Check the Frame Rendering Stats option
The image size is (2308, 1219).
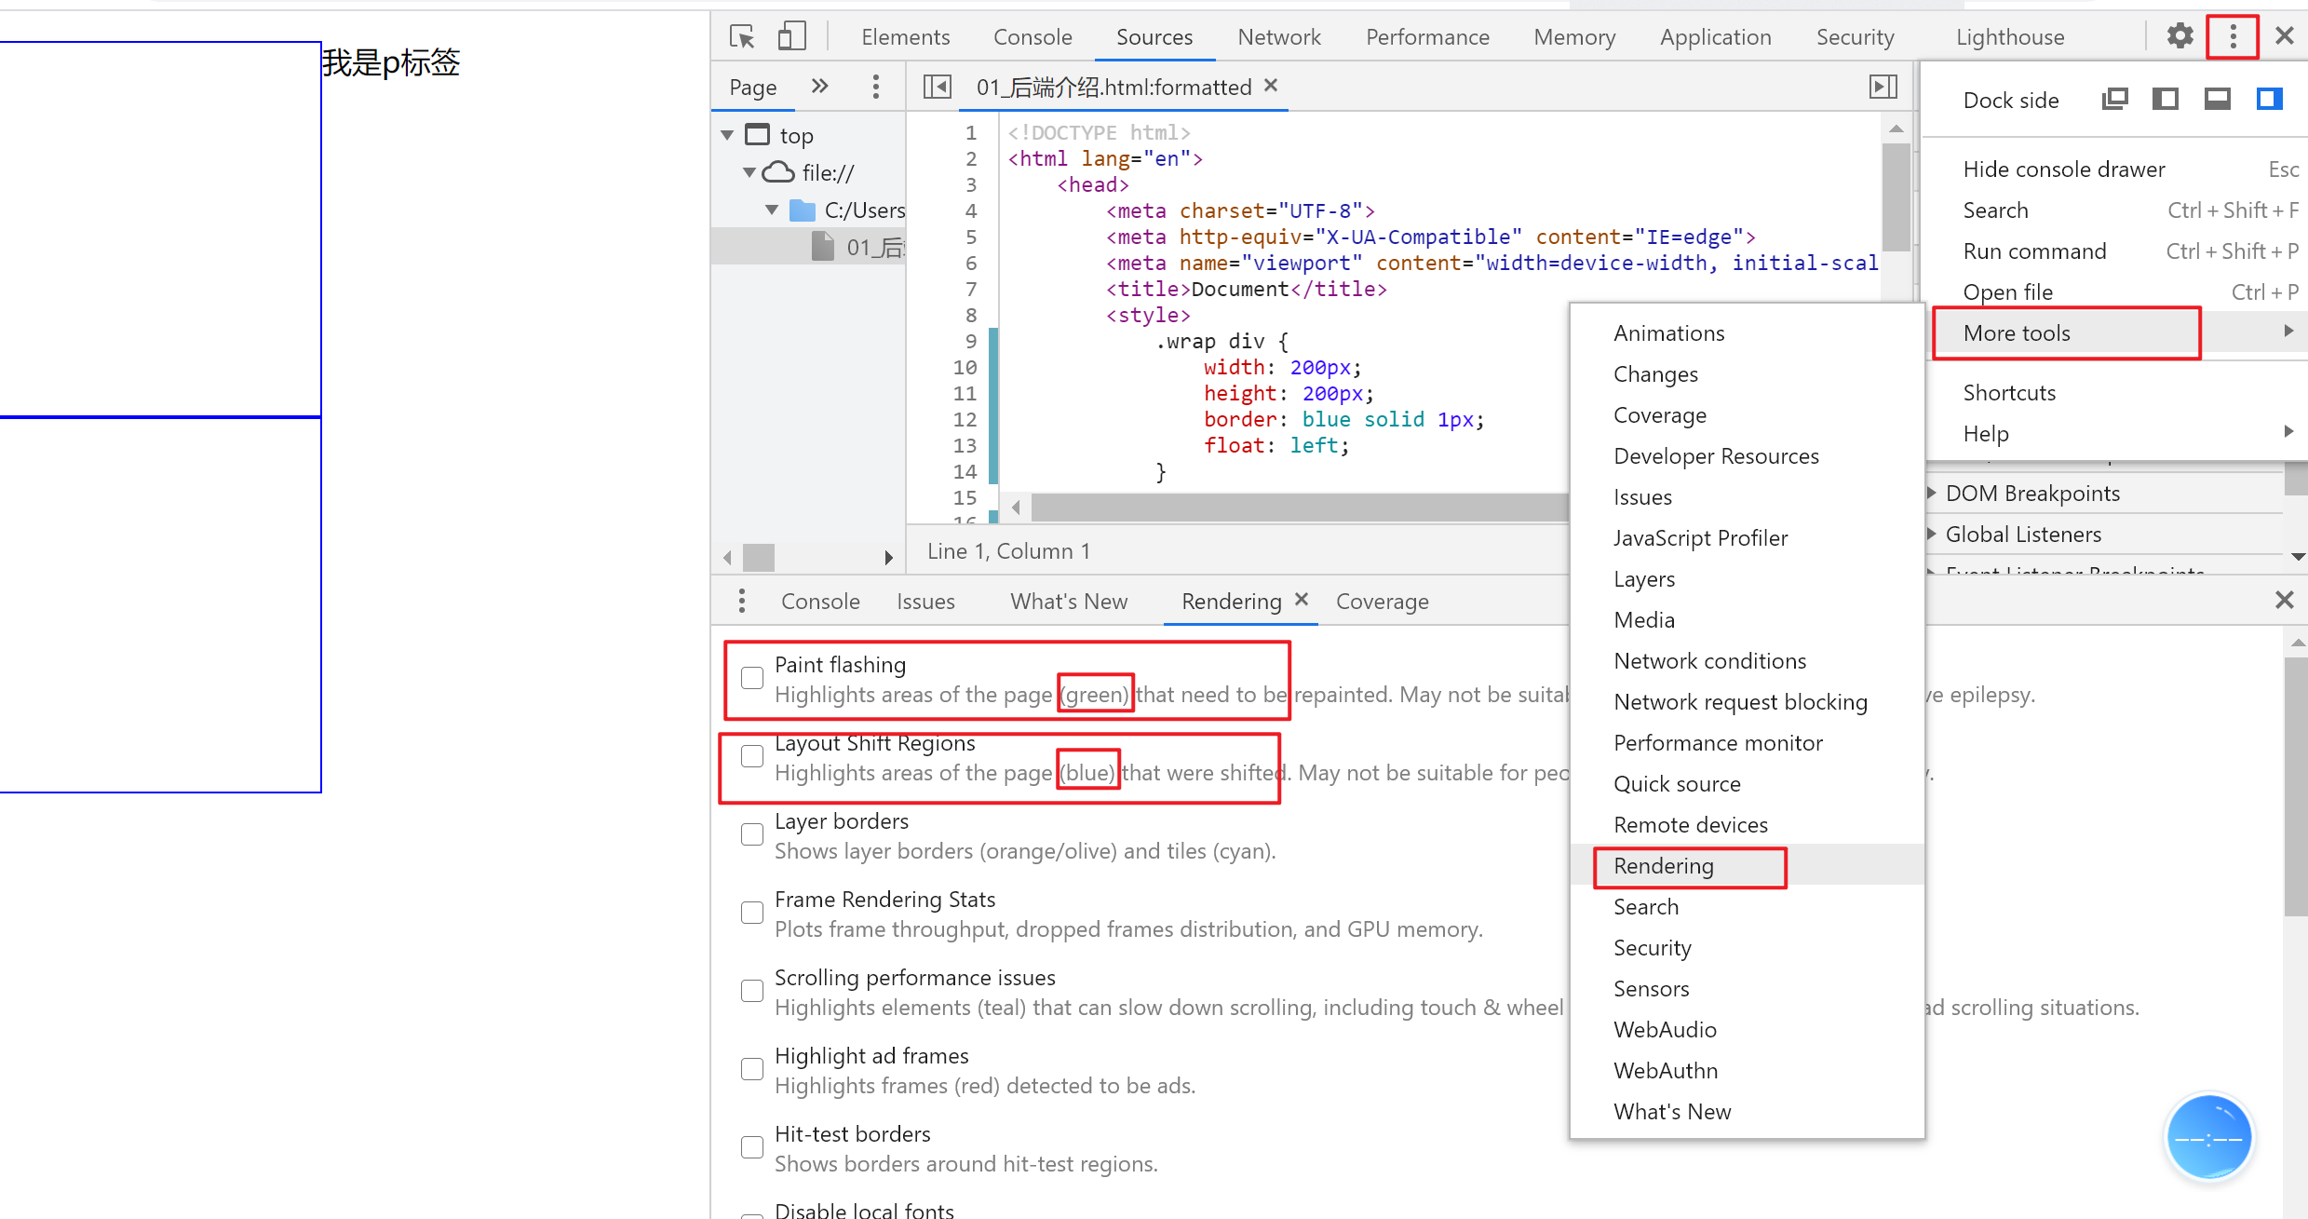(752, 913)
